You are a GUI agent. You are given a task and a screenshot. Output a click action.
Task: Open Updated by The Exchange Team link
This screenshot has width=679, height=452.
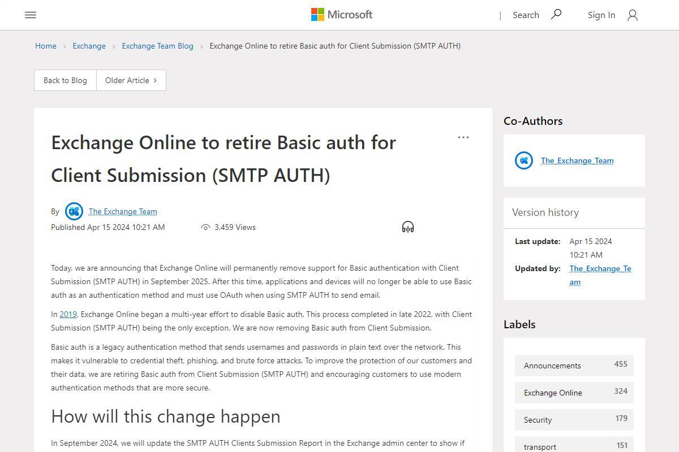(600, 275)
